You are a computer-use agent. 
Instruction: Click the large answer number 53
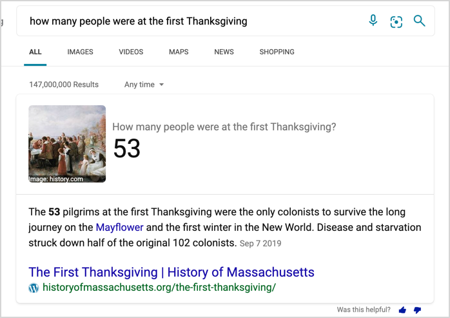pyautogui.click(x=126, y=149)
